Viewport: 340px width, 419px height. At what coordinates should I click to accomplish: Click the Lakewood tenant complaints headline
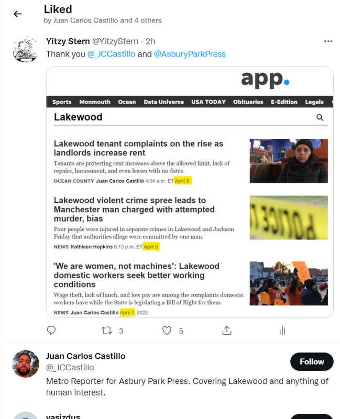point(138,148)
